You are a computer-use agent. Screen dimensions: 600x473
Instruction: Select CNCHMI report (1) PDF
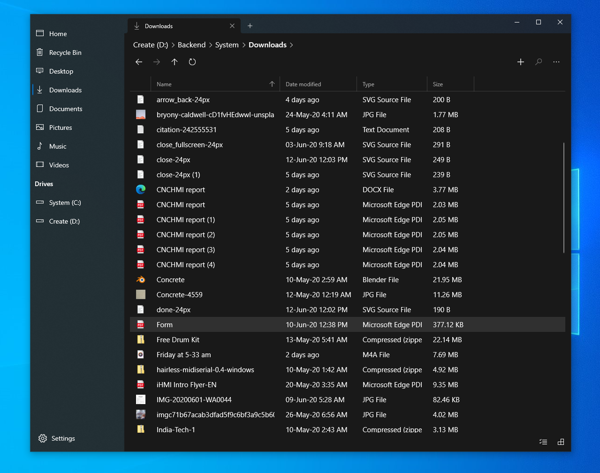pos(348,220)
